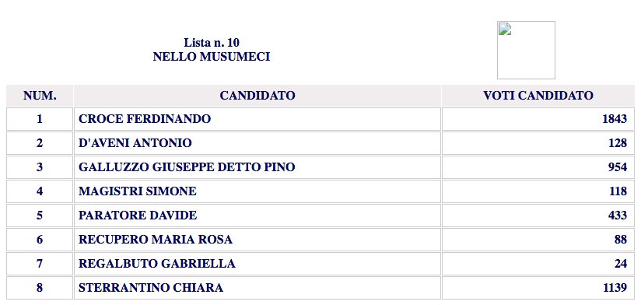Click the 954 votes cell
The height and width of the screenshot is (305, 641).
tap(538, 167)
